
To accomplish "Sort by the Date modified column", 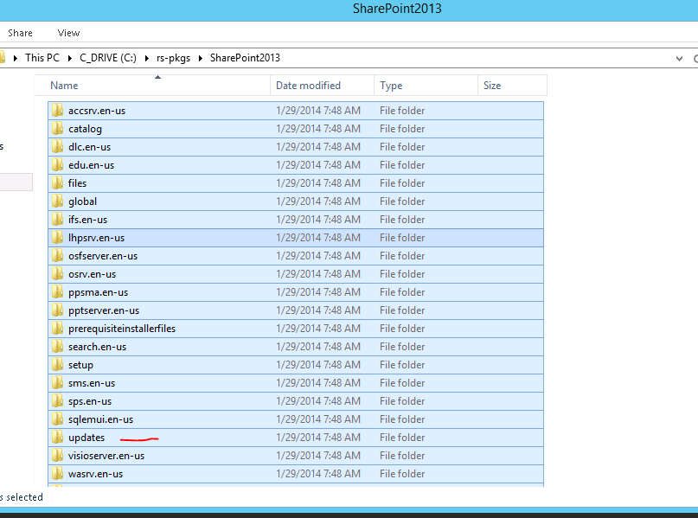I will tap(322, 86).
